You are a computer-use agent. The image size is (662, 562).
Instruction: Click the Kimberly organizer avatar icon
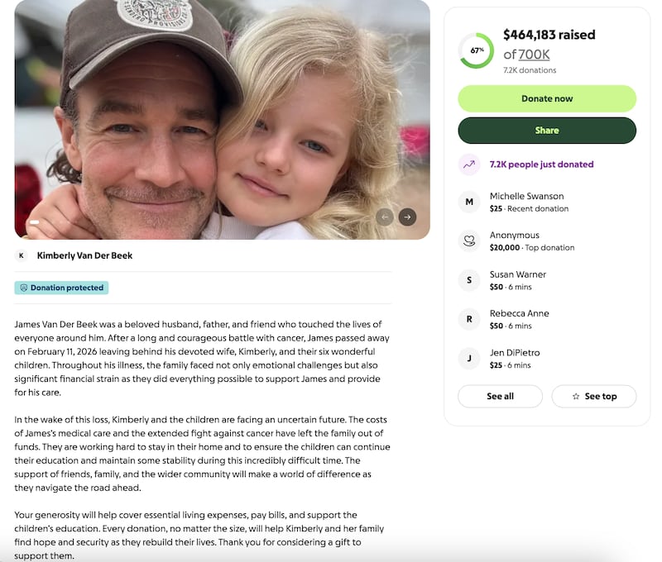coord(22,255)
